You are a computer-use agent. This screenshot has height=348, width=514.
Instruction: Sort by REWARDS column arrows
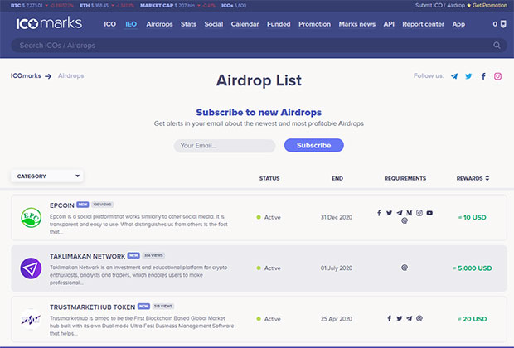tap(487, 178)
